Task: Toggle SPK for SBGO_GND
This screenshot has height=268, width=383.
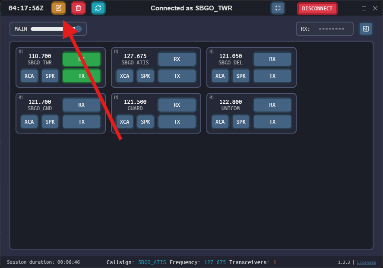Action: coord(50,122)
